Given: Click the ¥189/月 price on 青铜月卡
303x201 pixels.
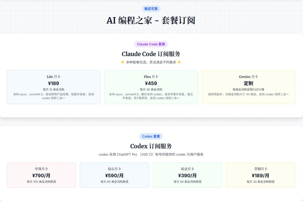Looking at the screenshot, I should 261,175.
